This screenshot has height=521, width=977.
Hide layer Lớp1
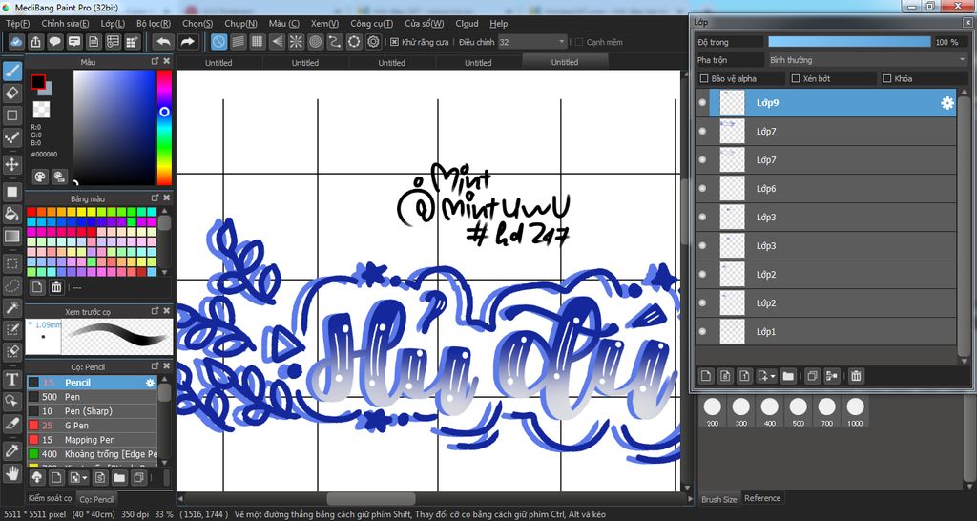(703, 331)
